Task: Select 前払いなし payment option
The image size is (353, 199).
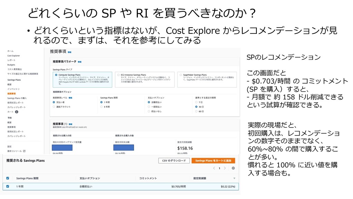Action: point(149,111)
